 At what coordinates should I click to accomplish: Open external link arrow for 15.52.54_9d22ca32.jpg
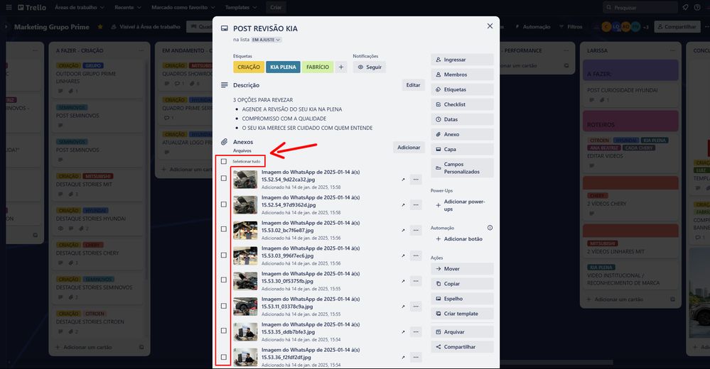(x=403, y=180)
